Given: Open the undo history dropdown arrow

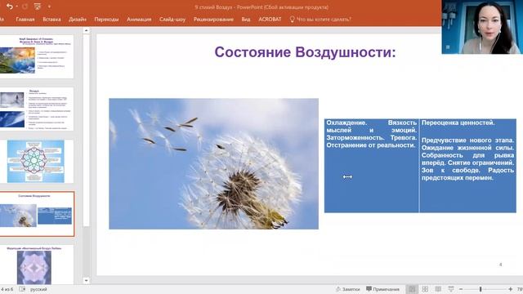Looking at the screenshot, I should (16, 7).
